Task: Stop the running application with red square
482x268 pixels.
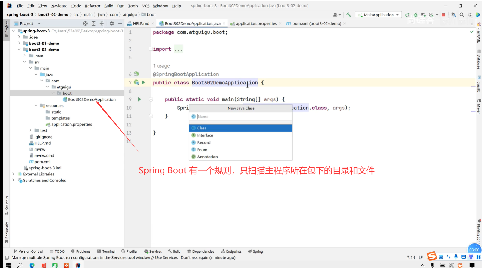Action: 443,14
